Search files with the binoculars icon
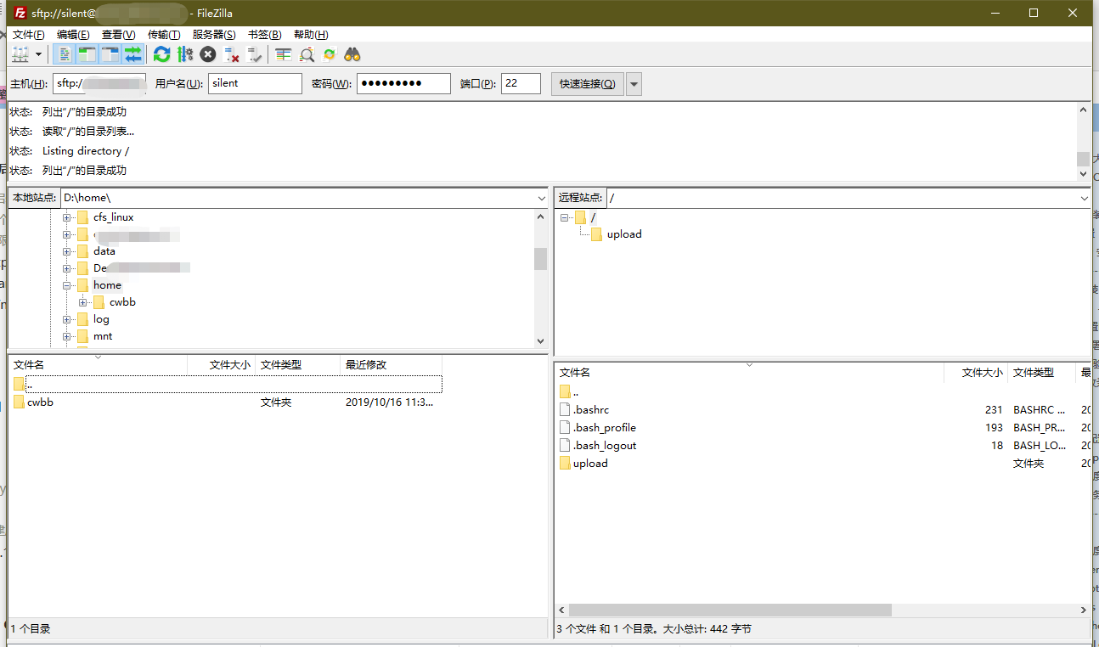The image size is (1099, 647). click(x=352, y=54)
